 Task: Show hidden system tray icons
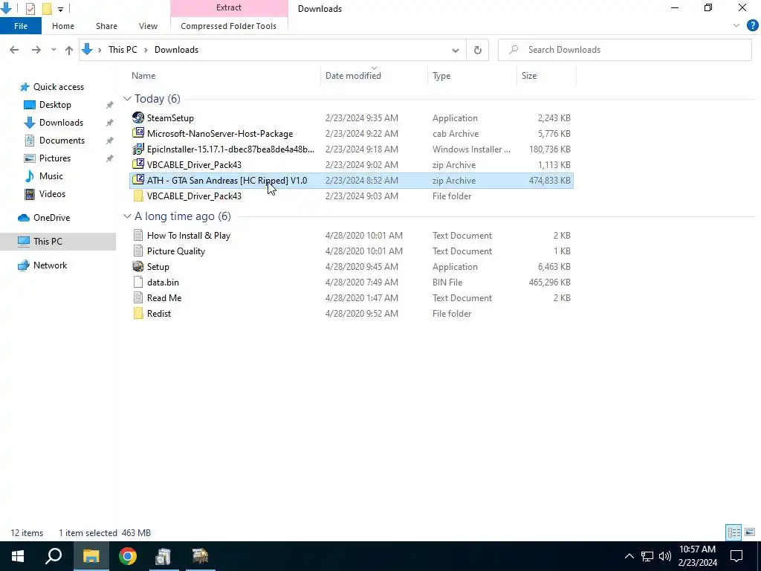629,556
